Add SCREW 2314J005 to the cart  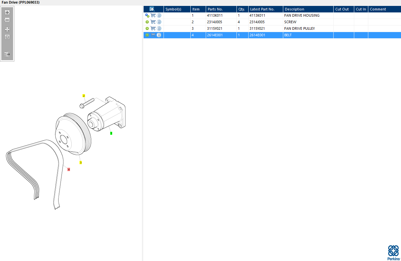click(x=153, y=22)
